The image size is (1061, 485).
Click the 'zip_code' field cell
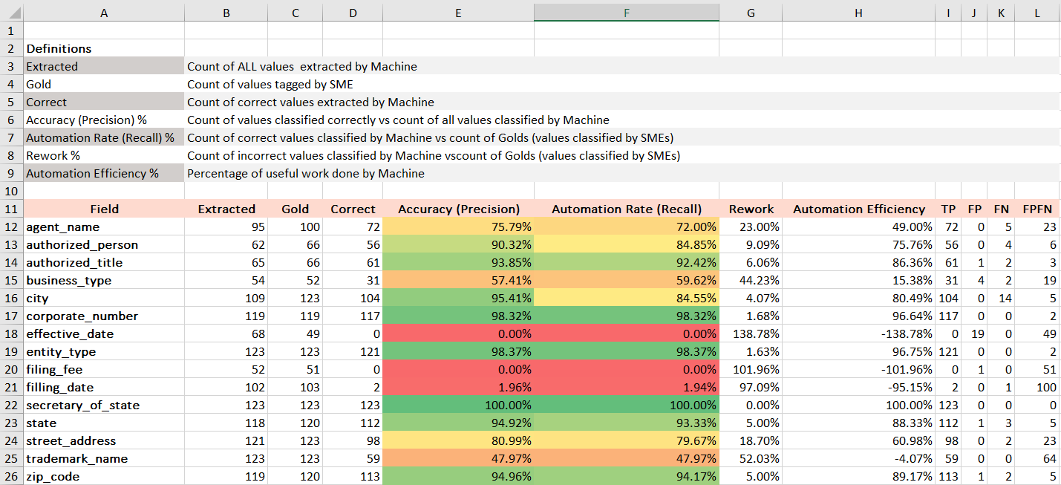point(104,476)
